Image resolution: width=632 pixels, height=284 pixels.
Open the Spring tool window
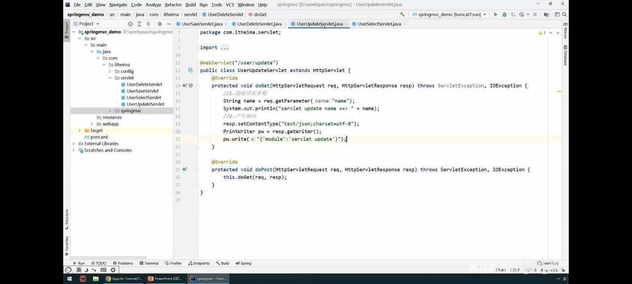243,263
